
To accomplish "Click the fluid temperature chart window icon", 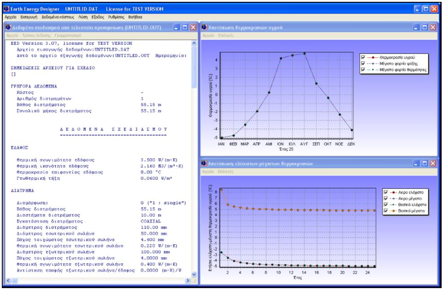I will point(204,28).
